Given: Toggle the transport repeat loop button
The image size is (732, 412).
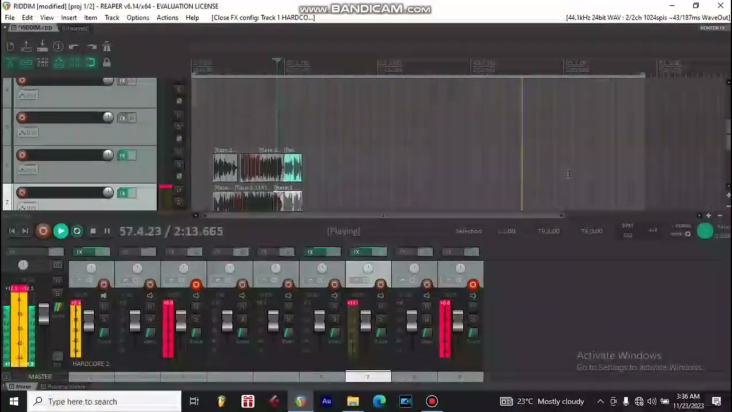Looking at the screenshot, I should 77,231.
